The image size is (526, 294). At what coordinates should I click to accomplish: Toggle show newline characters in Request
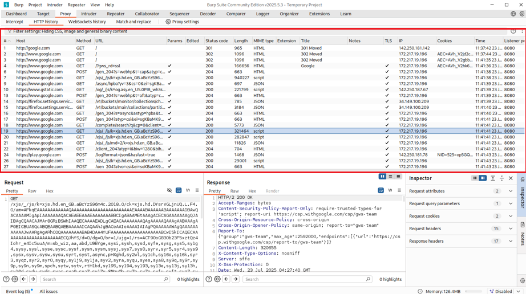point(188,190)
